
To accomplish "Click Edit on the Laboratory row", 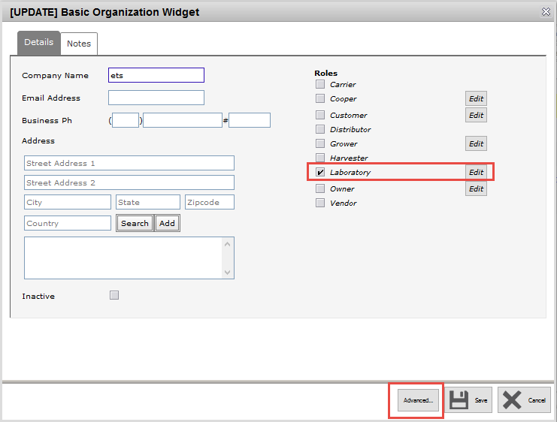I will pyautogui.click(x=476, y=172).
